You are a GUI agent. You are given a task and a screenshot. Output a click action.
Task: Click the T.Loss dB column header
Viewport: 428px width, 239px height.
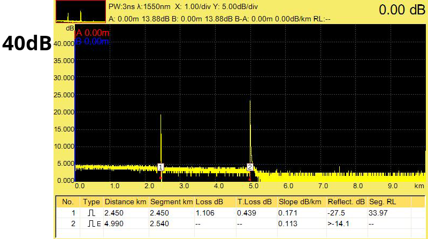[255, 202]
